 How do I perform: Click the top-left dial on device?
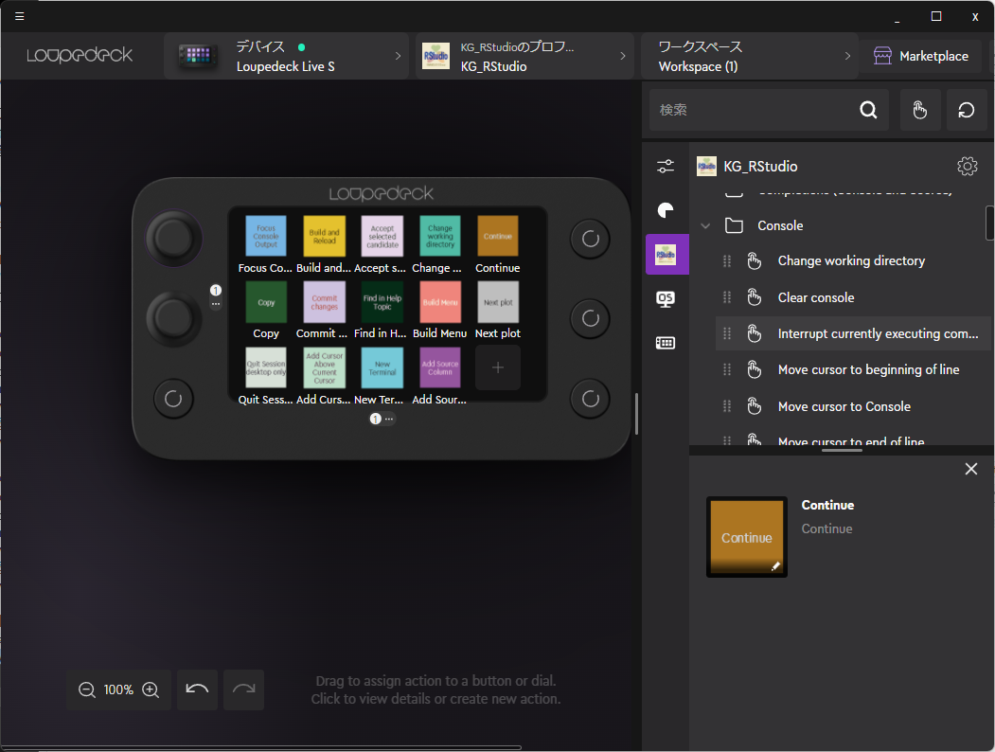(x=174, y=239)
